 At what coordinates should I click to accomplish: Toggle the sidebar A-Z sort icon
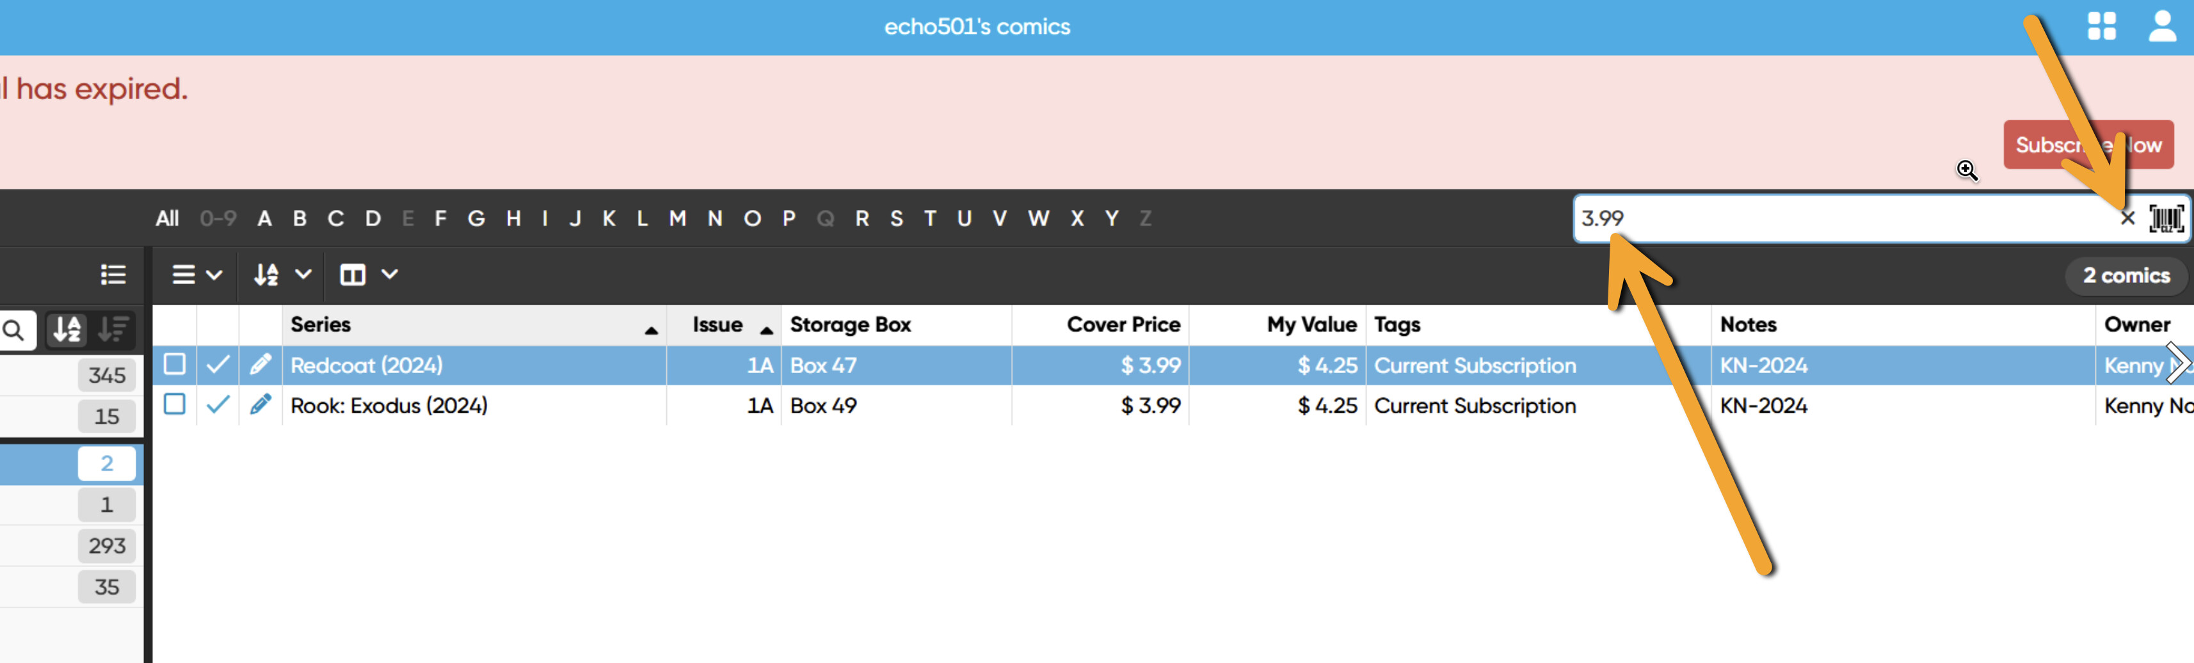pyautogui.click(x=67, y=330)
